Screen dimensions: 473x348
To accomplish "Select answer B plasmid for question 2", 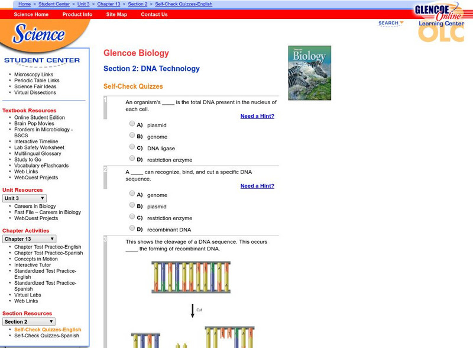I will (x=132, y=205).
